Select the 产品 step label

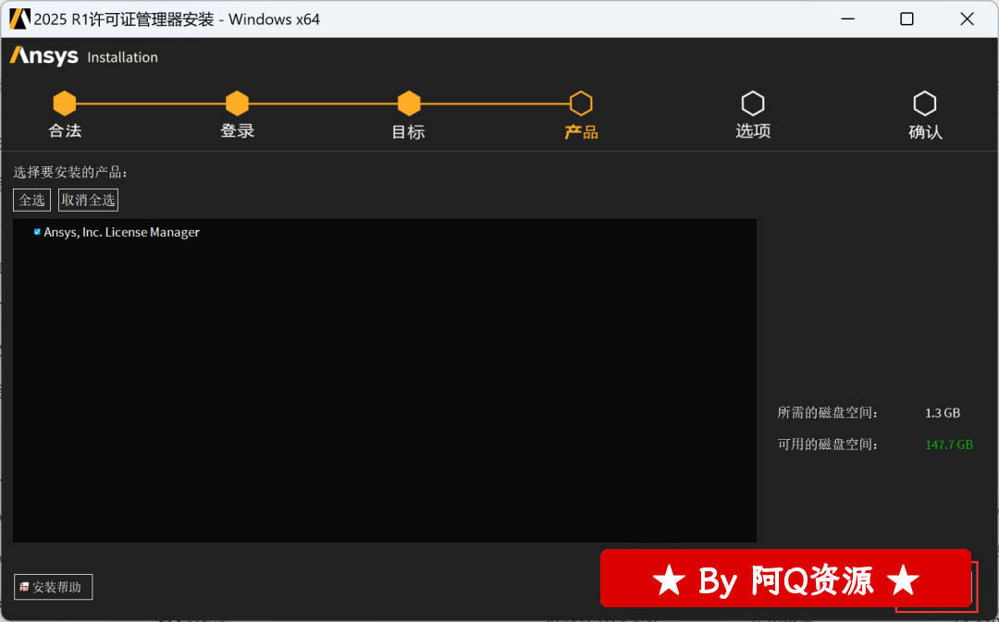[581, 132]
